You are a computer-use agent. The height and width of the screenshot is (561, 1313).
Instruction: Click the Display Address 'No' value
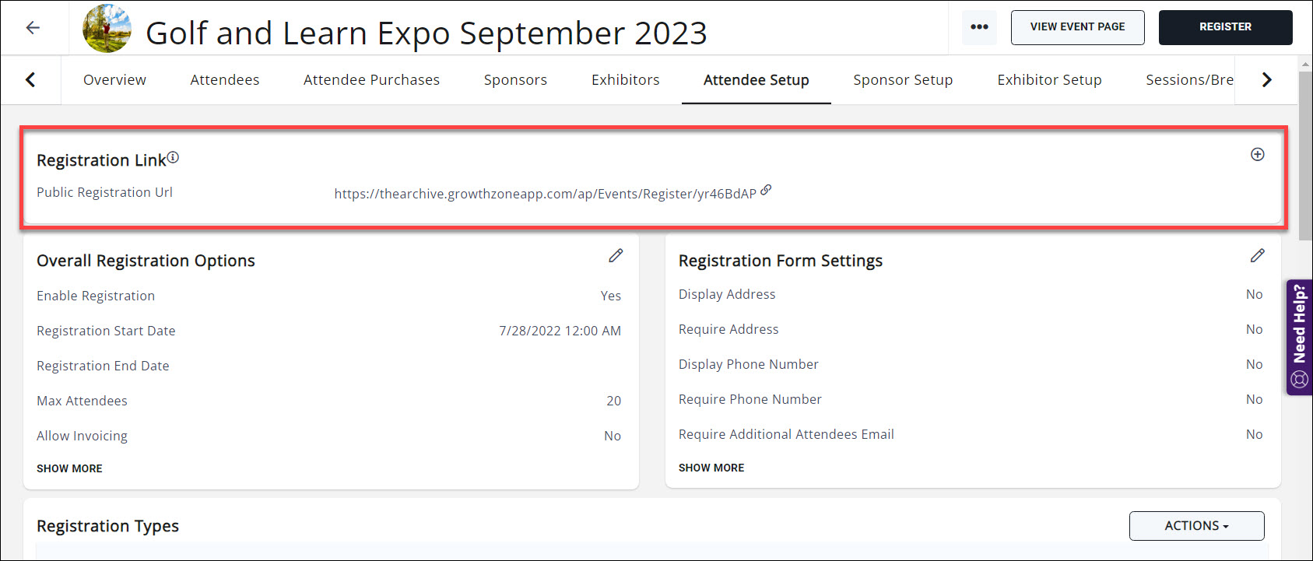tap(1254, 294)
